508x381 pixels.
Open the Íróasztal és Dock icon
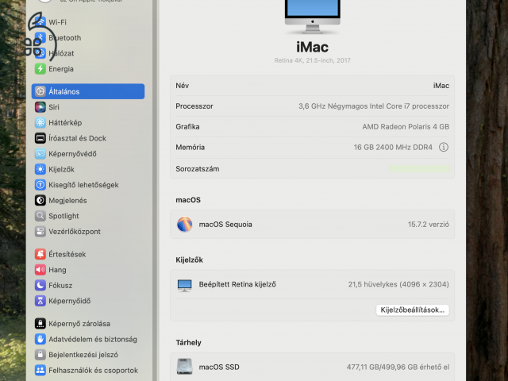coord(40,138)
